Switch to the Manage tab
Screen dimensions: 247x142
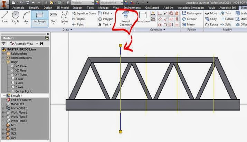click(103, 8)
